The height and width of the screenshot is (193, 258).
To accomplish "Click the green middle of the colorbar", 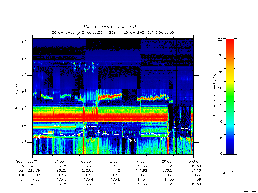I will coord(230,97).
